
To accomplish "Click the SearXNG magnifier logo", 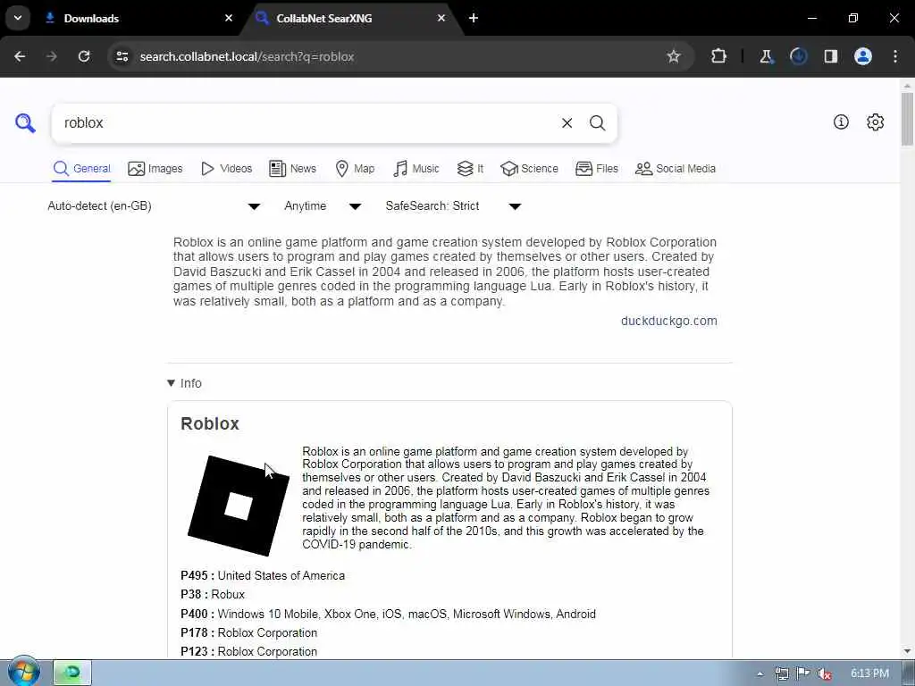I will click(25, 123).
